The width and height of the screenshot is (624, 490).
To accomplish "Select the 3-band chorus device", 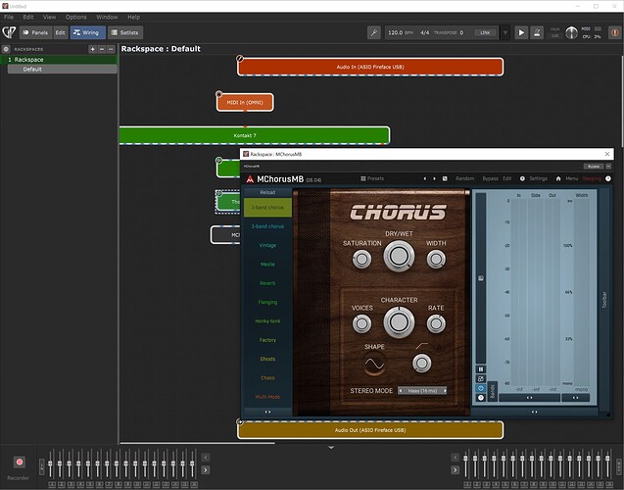I will click(x=267, y=226).
